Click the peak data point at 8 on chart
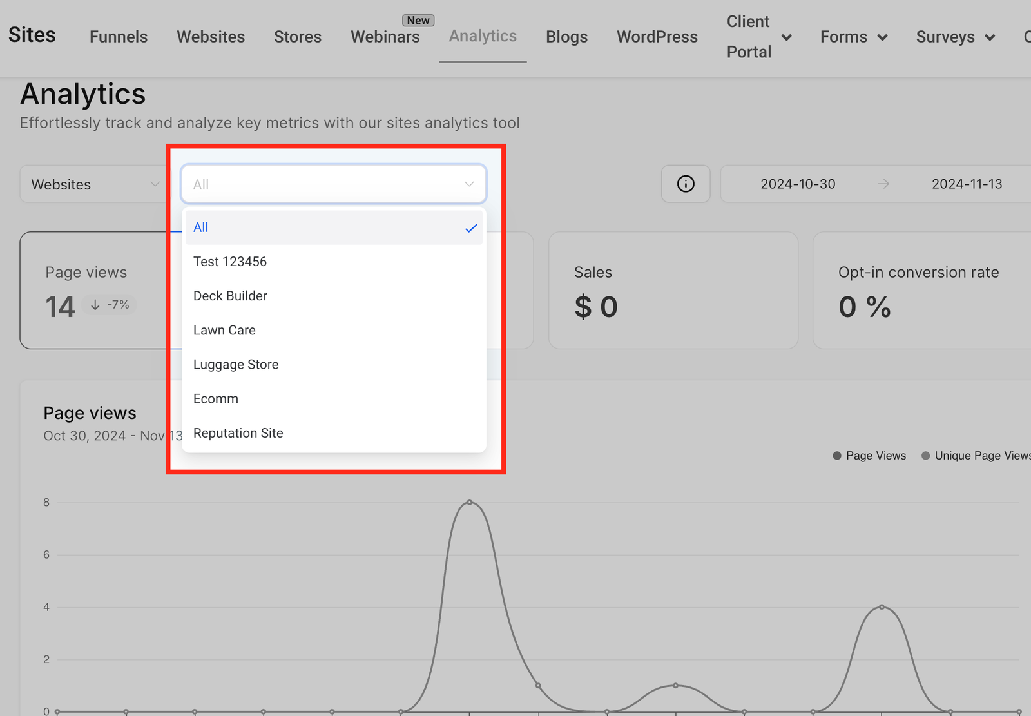 [470, 502]
